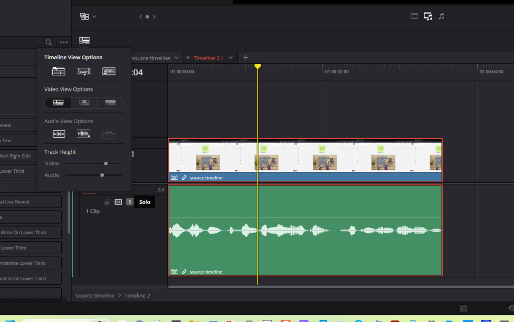Switch to the Timeline 2.1 tab
514x322 pixels.
pos(209,58)
